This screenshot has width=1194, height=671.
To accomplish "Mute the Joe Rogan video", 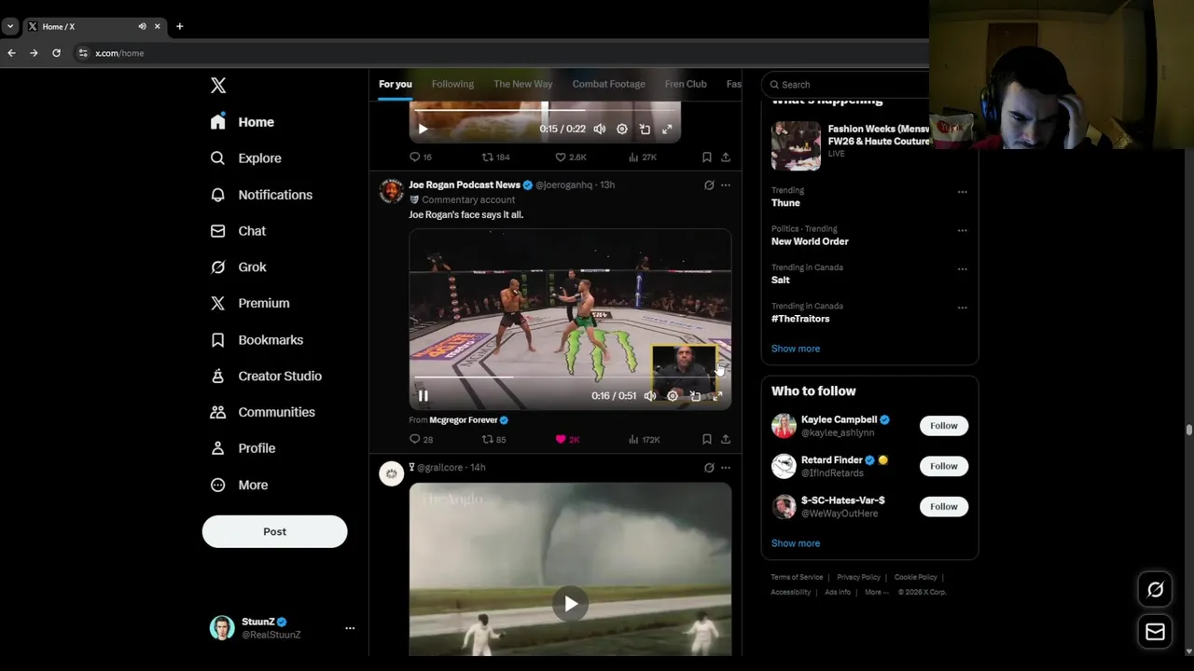I will coord(650,396).
